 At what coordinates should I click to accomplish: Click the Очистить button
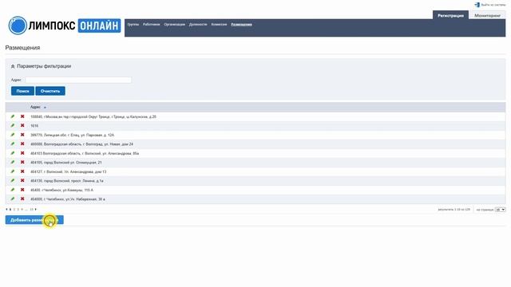click(50, 91)
